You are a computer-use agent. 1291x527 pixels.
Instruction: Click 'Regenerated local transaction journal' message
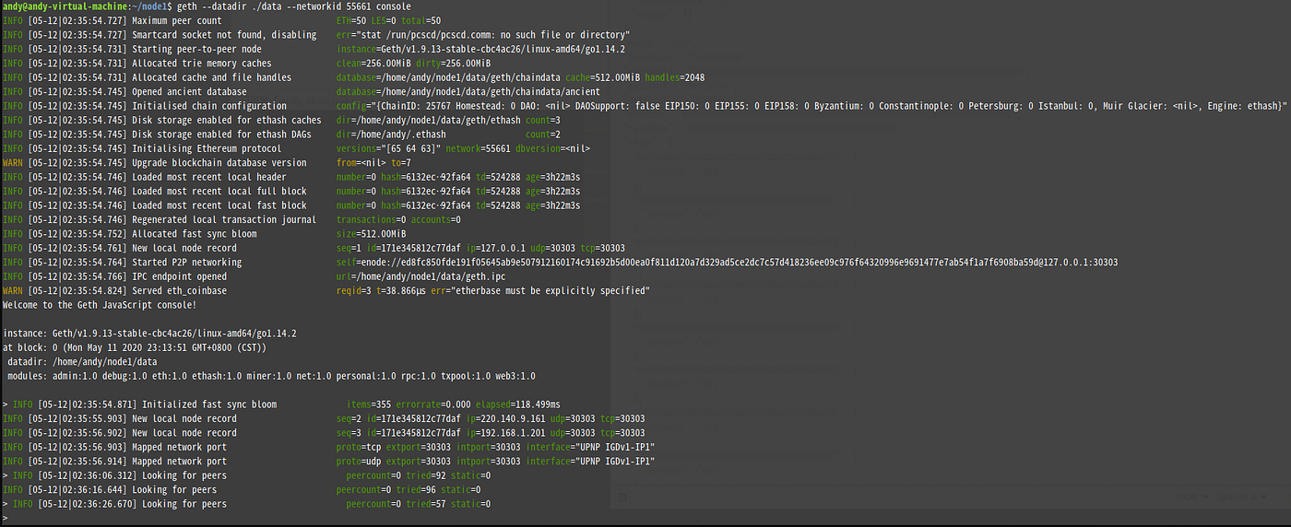click(224, 220)
